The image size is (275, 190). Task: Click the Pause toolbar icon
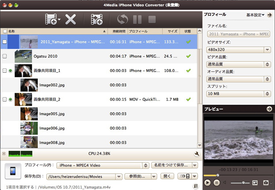(x=137, y=19)
